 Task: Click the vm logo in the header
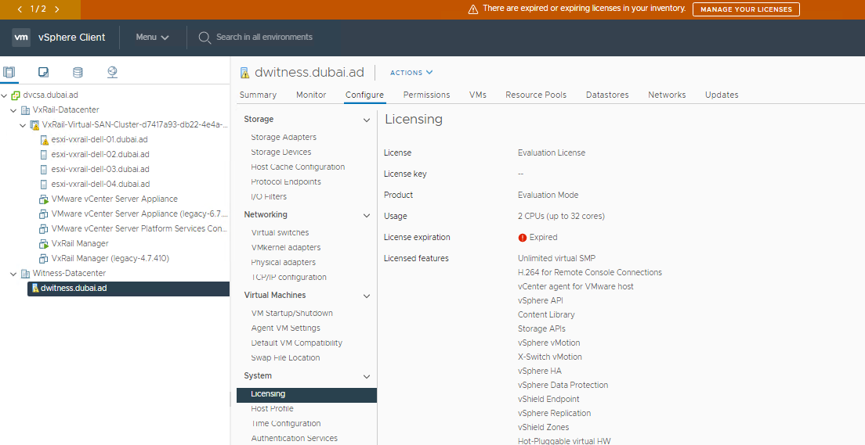point(21,38)
